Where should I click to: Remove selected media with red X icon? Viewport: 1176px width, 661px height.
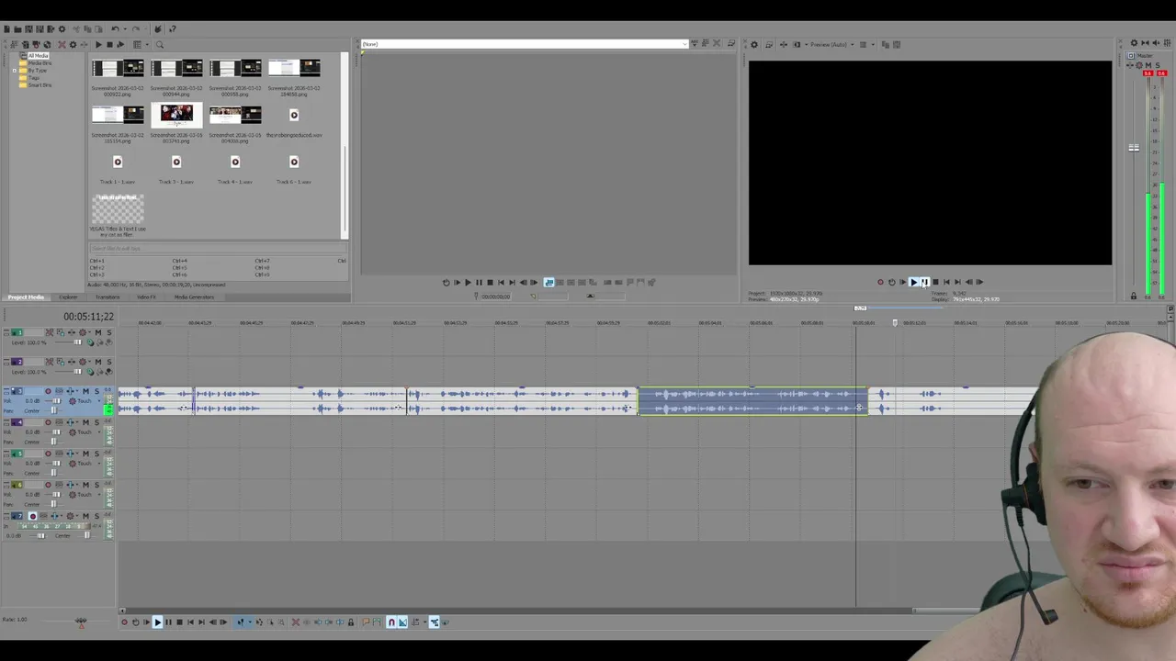[x=62, y=45]
